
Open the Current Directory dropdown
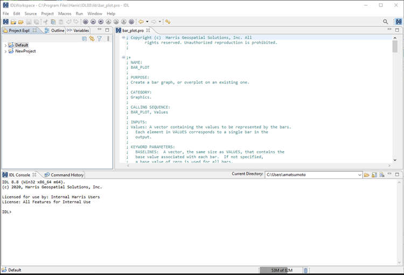pyautogui.click(x=359, y=175)
